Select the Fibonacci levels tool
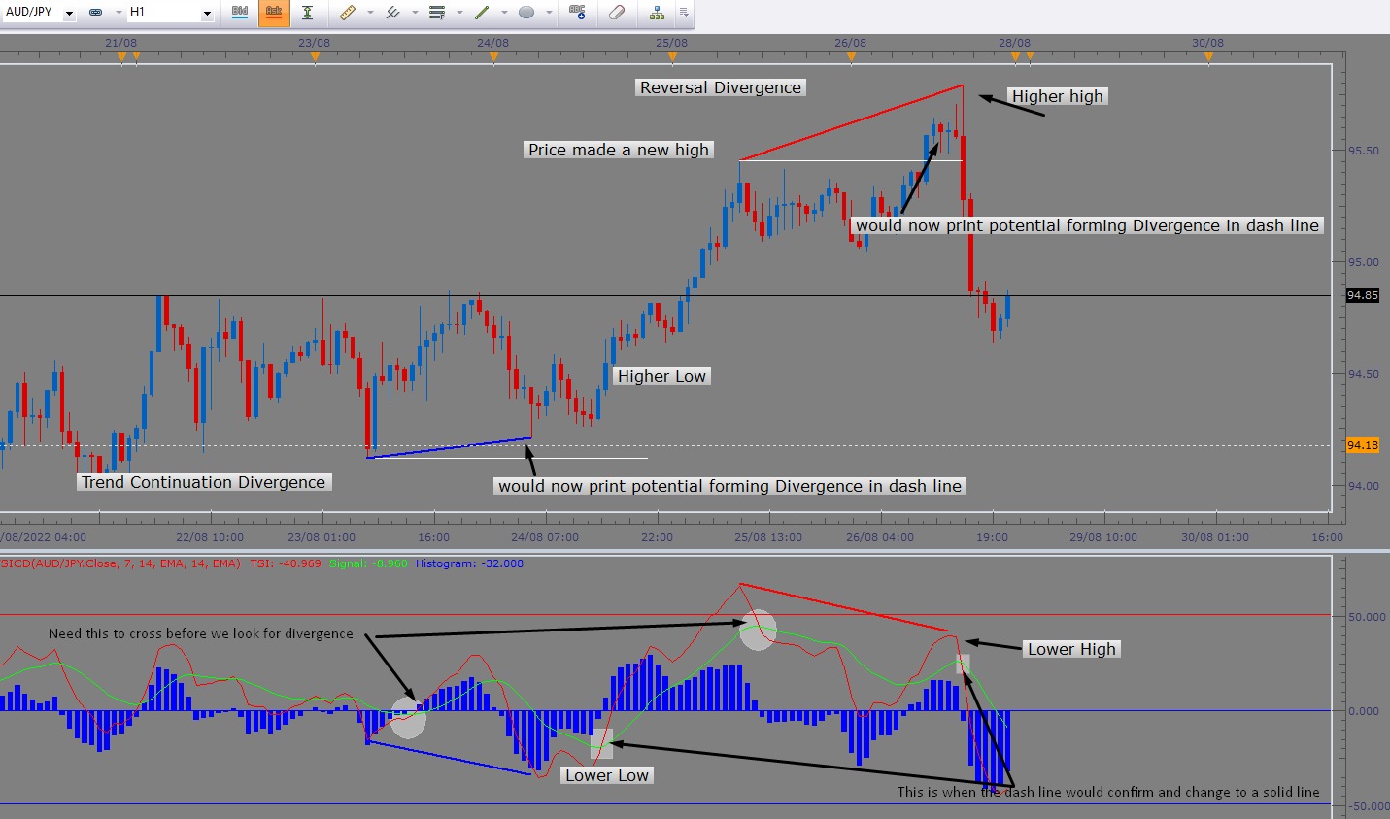This screenshot has height=819, width=1390. coord(437,13)
